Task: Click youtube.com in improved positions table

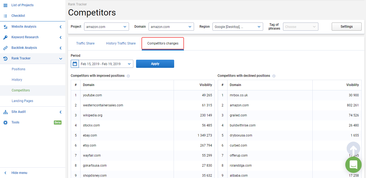Action: pos(93,95)
